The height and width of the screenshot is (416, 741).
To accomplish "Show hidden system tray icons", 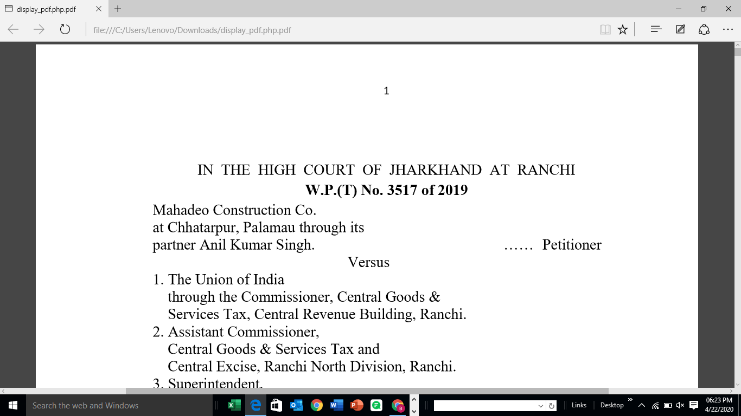I will coord(642,405).
